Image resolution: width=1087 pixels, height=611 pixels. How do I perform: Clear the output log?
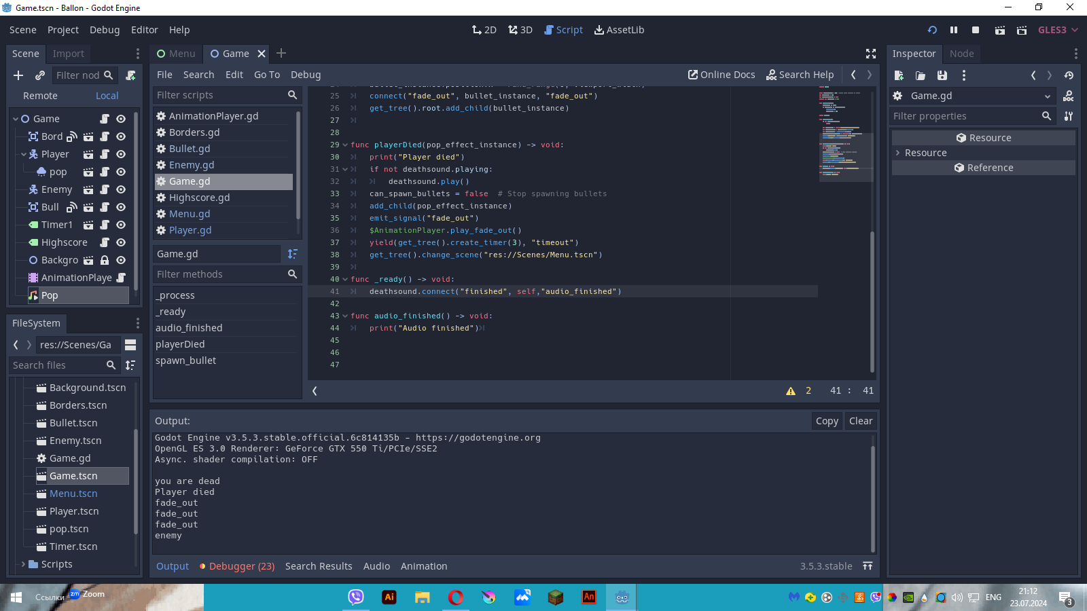click(x=861, y=421)
